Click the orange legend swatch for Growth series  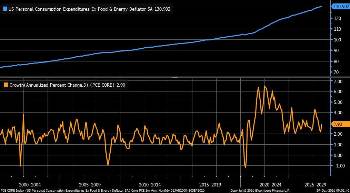point(6,85)
